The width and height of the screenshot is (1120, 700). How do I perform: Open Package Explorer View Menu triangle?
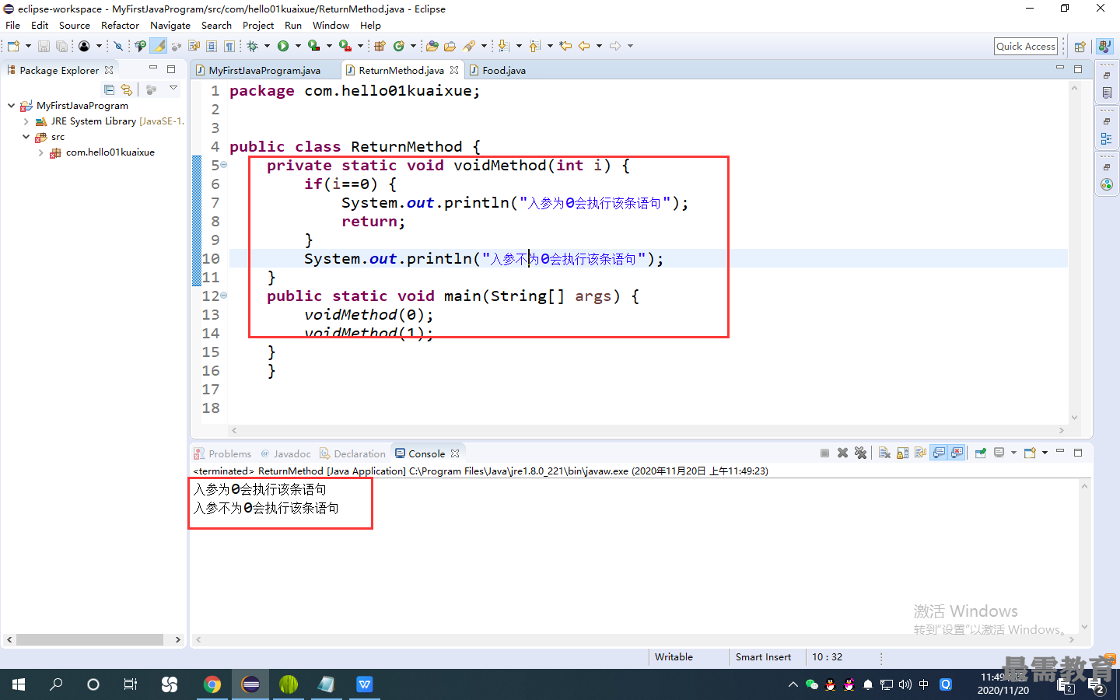173,89
